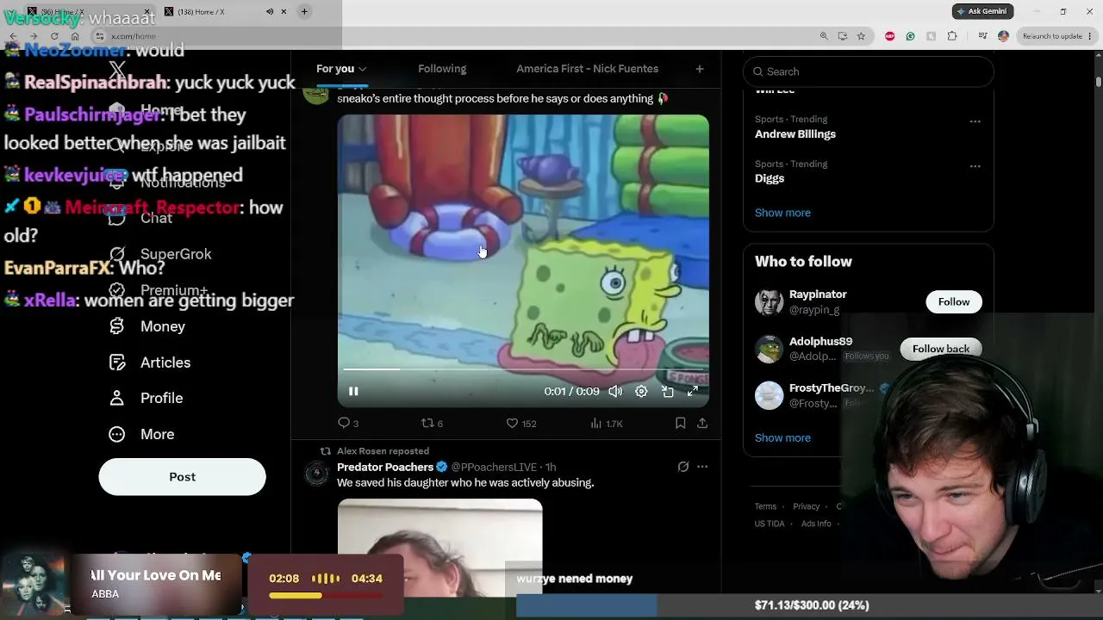Open the Money sidebar item

(147, 326)
